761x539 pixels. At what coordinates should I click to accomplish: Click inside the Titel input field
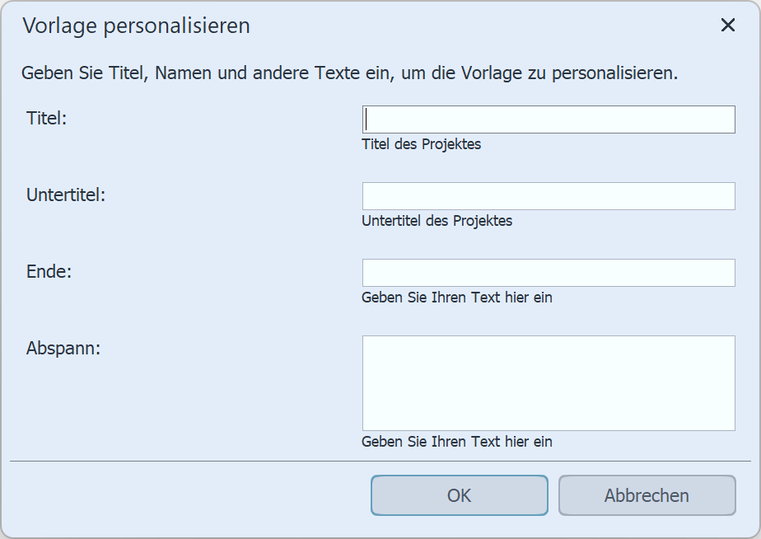point(548,119)
